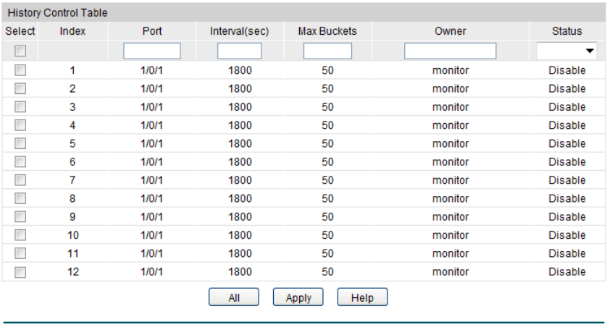Viewport: 607px width, 327px height.
Task: Click owner monitor in row 4
Action: click(x=451, y=125)
